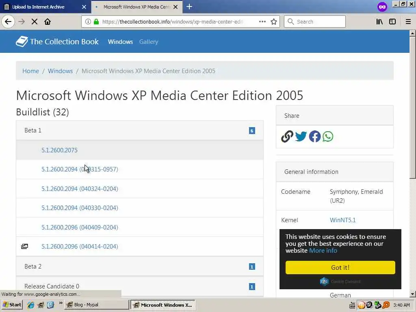Go to Windows breadcrumb link
This screenshot has height=312, width=416.
click(60, 71)
